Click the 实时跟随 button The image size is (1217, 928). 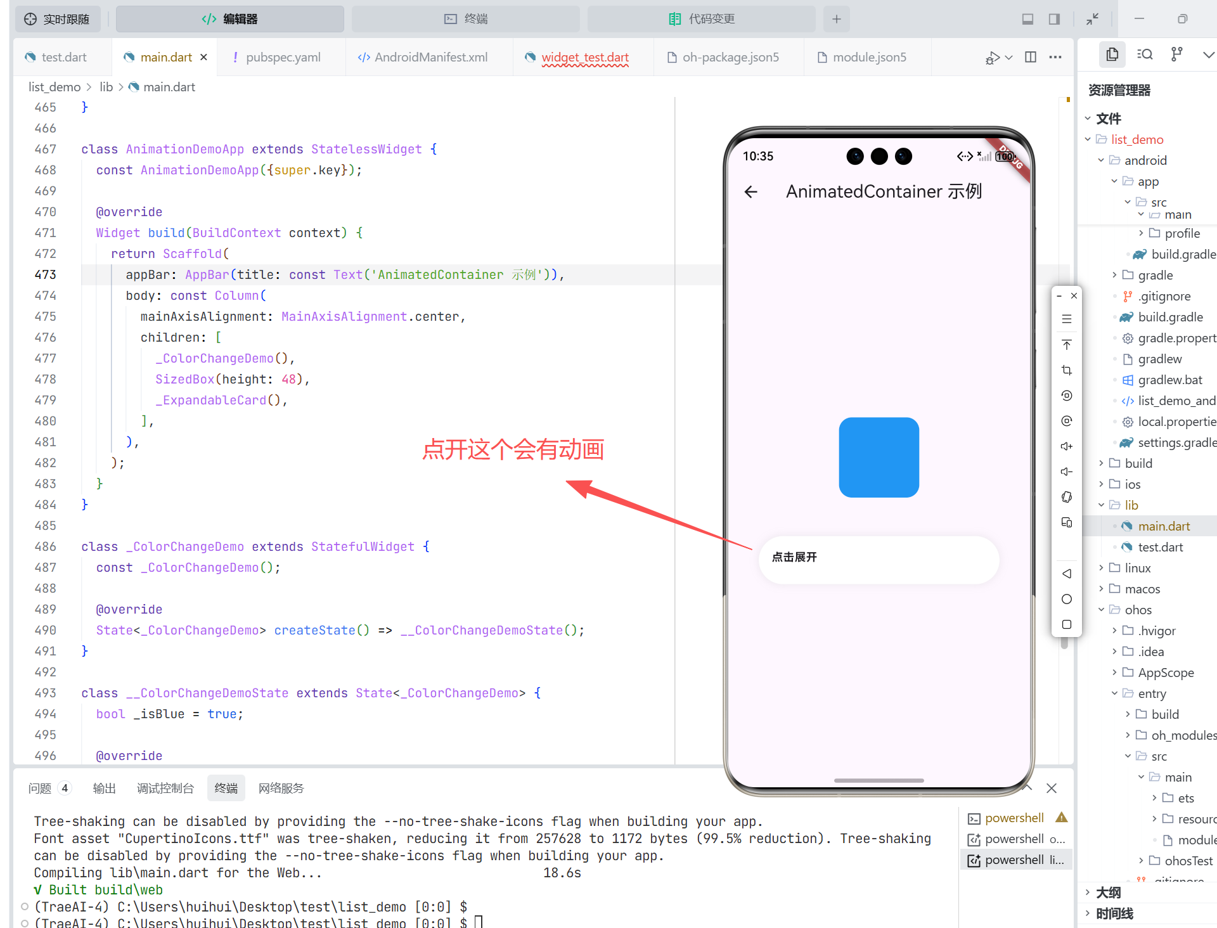(x=57, y=19)
